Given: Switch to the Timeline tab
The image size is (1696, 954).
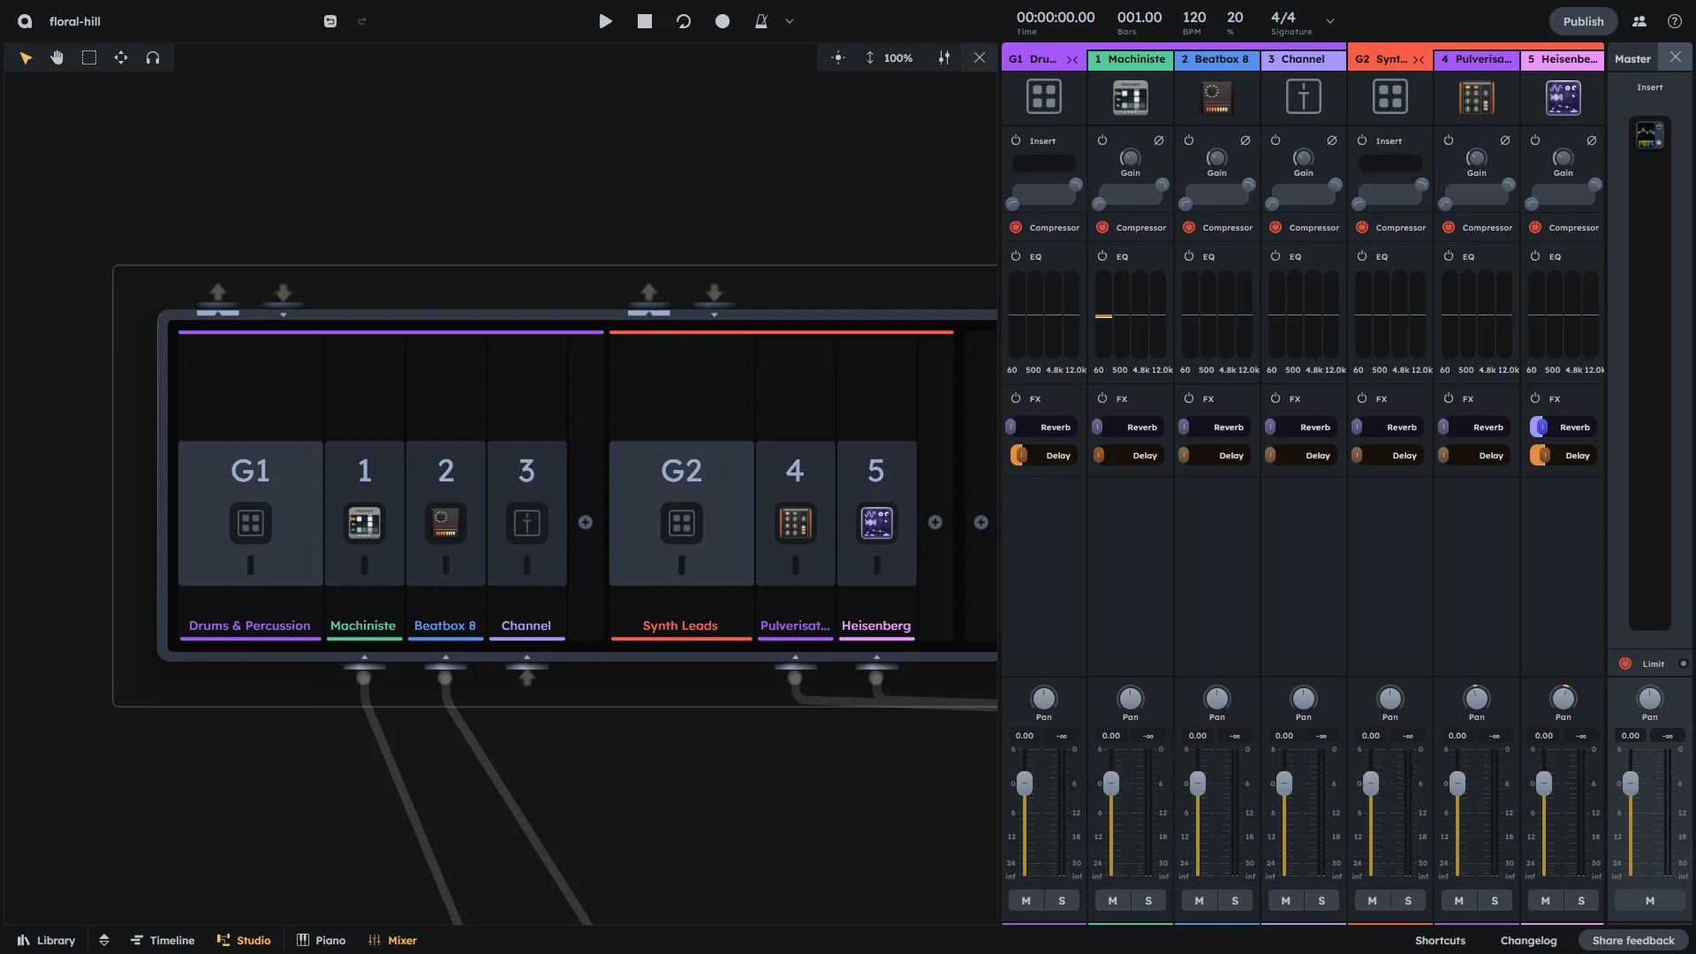Looking at the screenshot, I should pyautogui.click(x=163, y=940).
